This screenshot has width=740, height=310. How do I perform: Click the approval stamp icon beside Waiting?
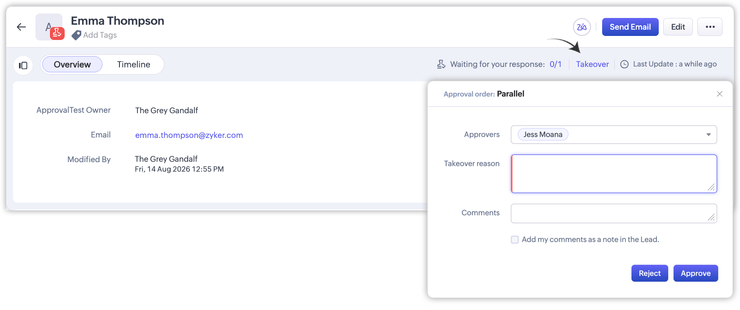click(441, 64)
